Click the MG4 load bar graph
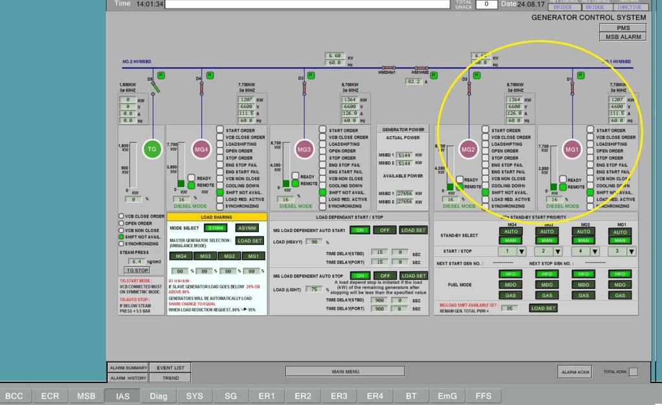Image resolution: width=662 pixels, height=405 pixels. point(181,165)
